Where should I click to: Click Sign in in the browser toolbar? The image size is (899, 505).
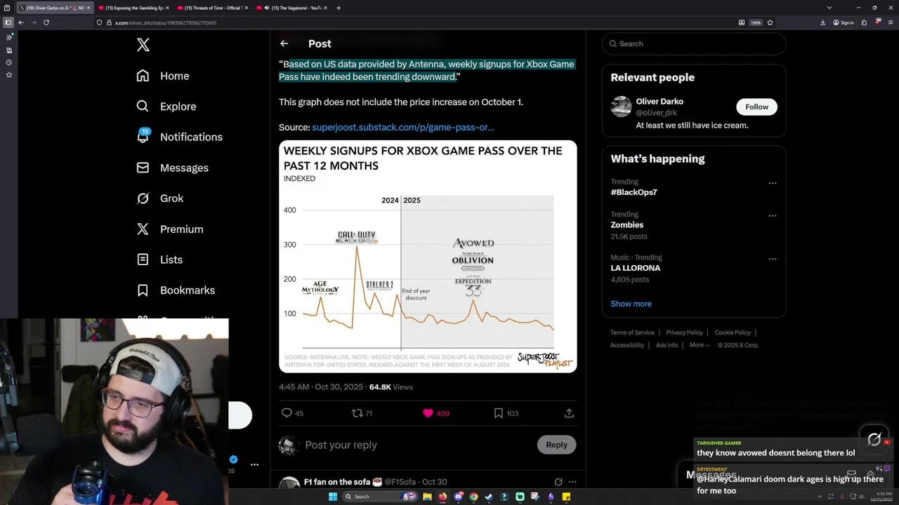click(x=844, y=22)
